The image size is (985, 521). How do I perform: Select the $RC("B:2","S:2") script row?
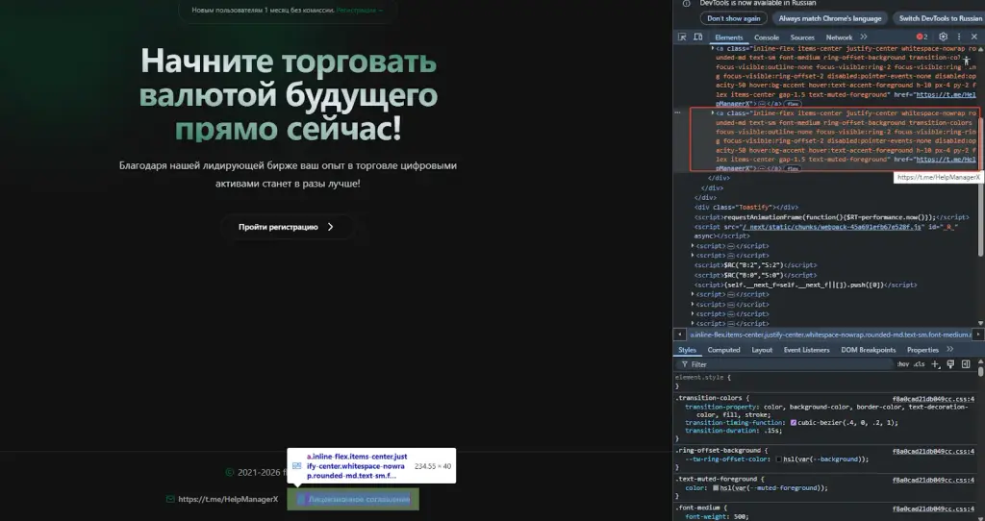tap(756, 265)
